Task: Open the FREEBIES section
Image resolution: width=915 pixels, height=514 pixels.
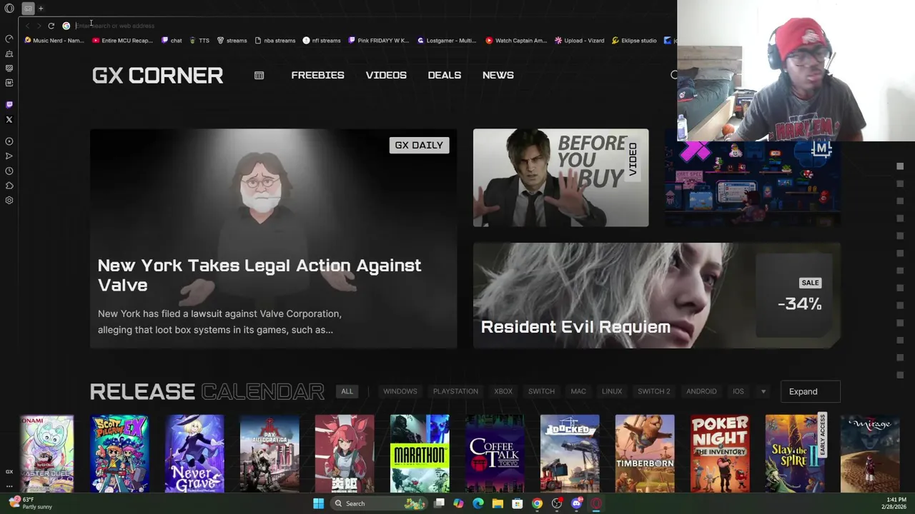Action: [x=317, y=75]
